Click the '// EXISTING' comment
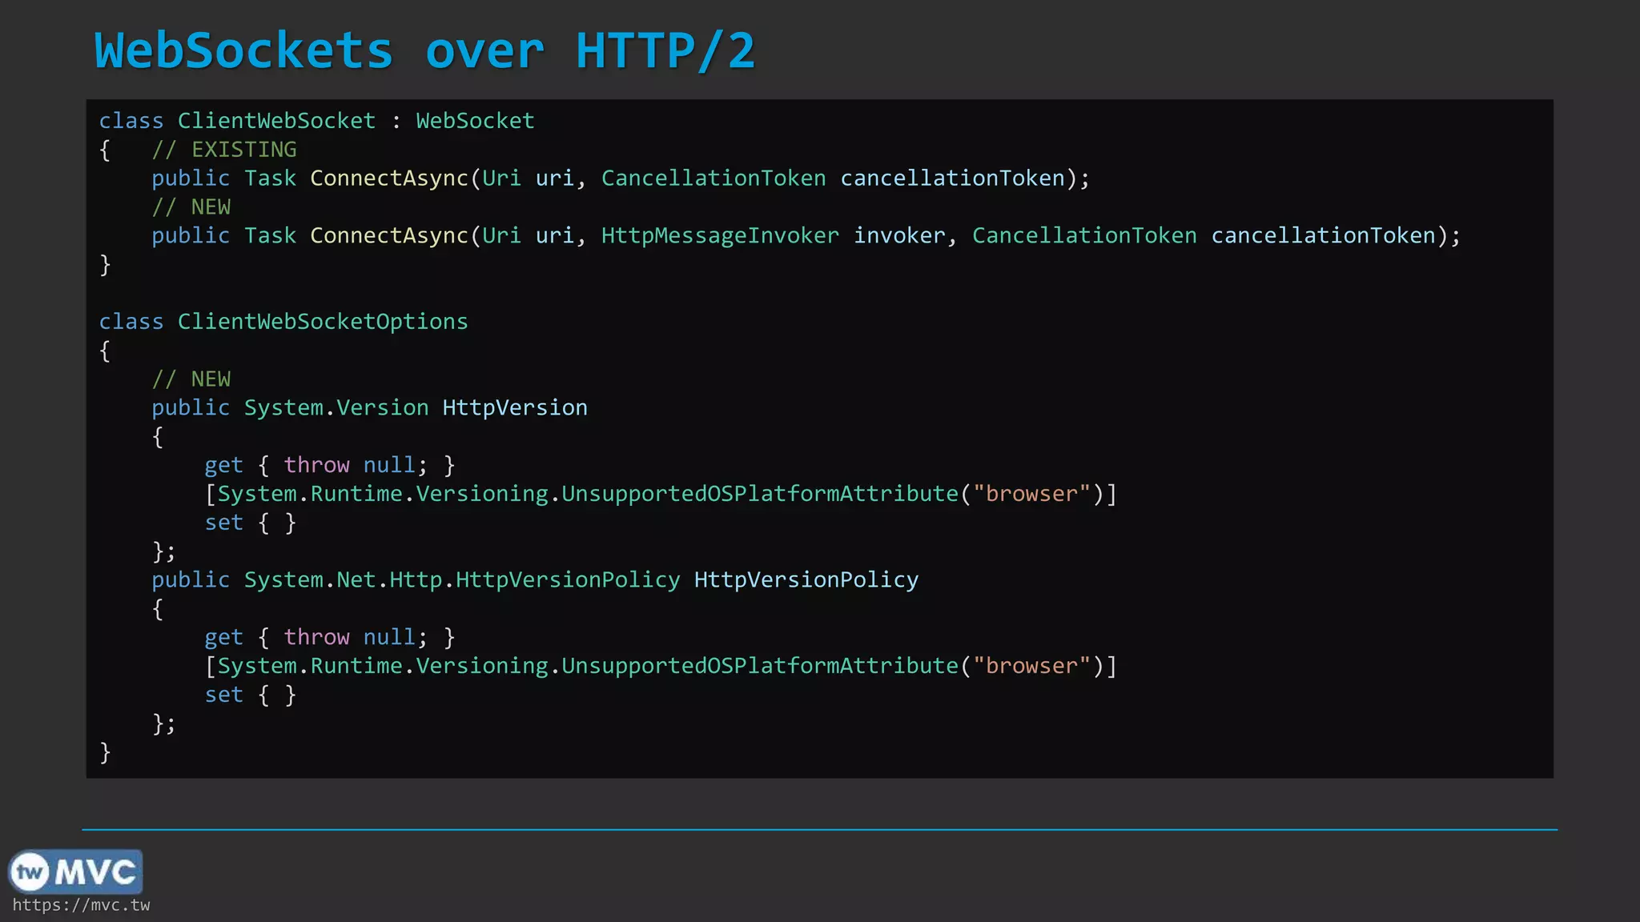This screenshot has width=1640, height=922. (x=224, y=150)
